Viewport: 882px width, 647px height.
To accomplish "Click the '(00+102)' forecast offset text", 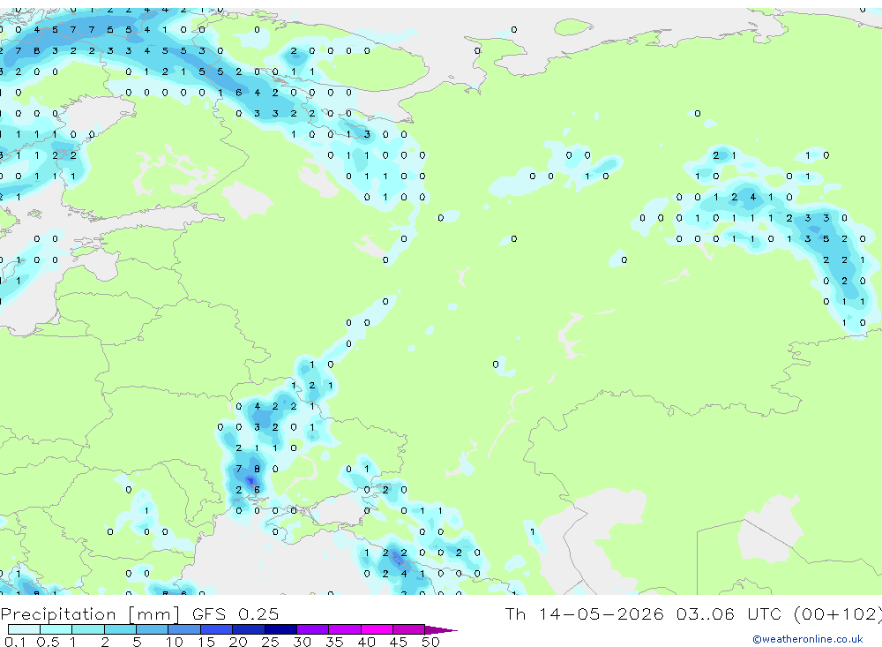I will 837,613.
